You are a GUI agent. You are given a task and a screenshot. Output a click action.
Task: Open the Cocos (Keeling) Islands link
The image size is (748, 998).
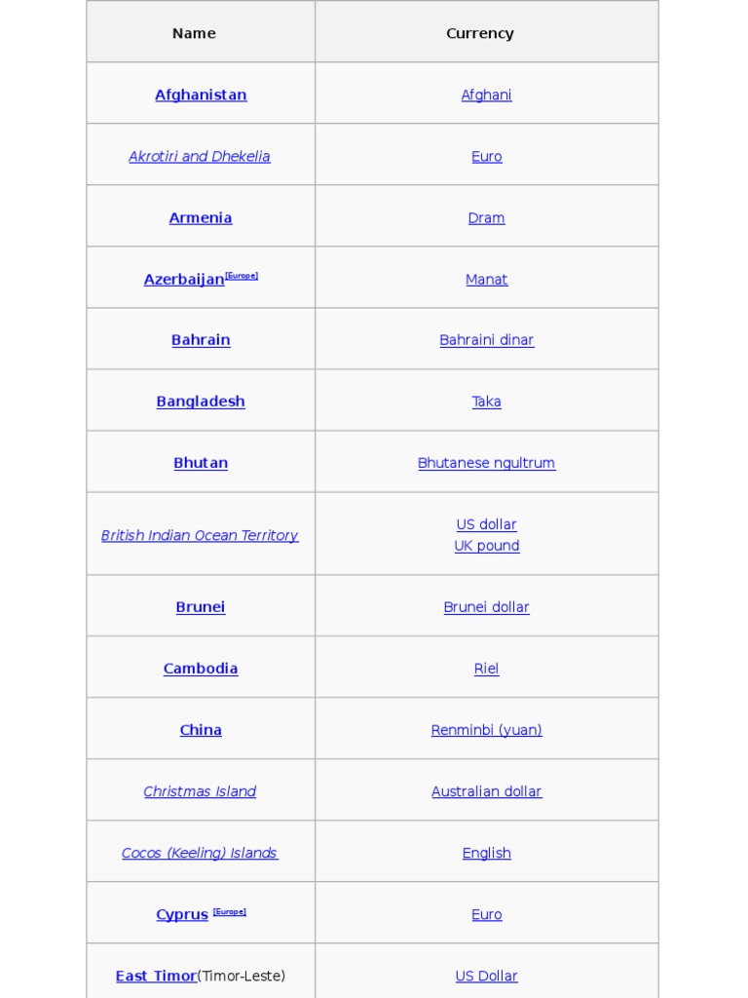pyautogui.click(x=200, y=853)
